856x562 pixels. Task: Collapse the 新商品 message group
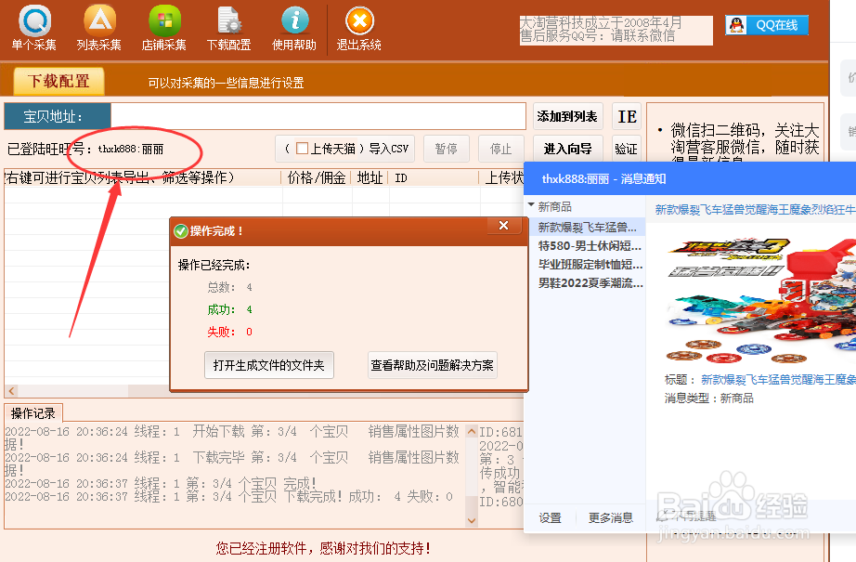tap(533, 205)
